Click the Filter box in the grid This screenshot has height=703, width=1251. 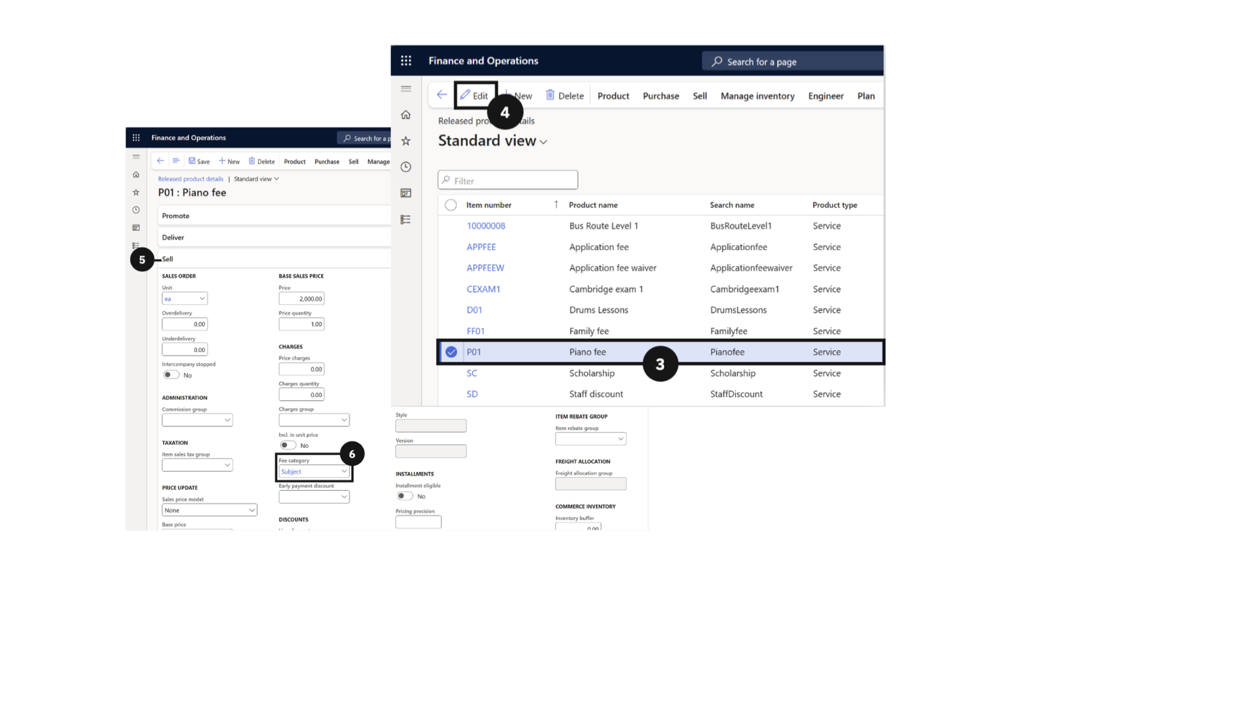508,180
